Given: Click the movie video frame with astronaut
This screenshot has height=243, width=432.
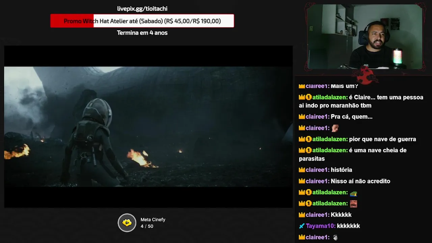Looking at the screenshot, I should 148,127.
